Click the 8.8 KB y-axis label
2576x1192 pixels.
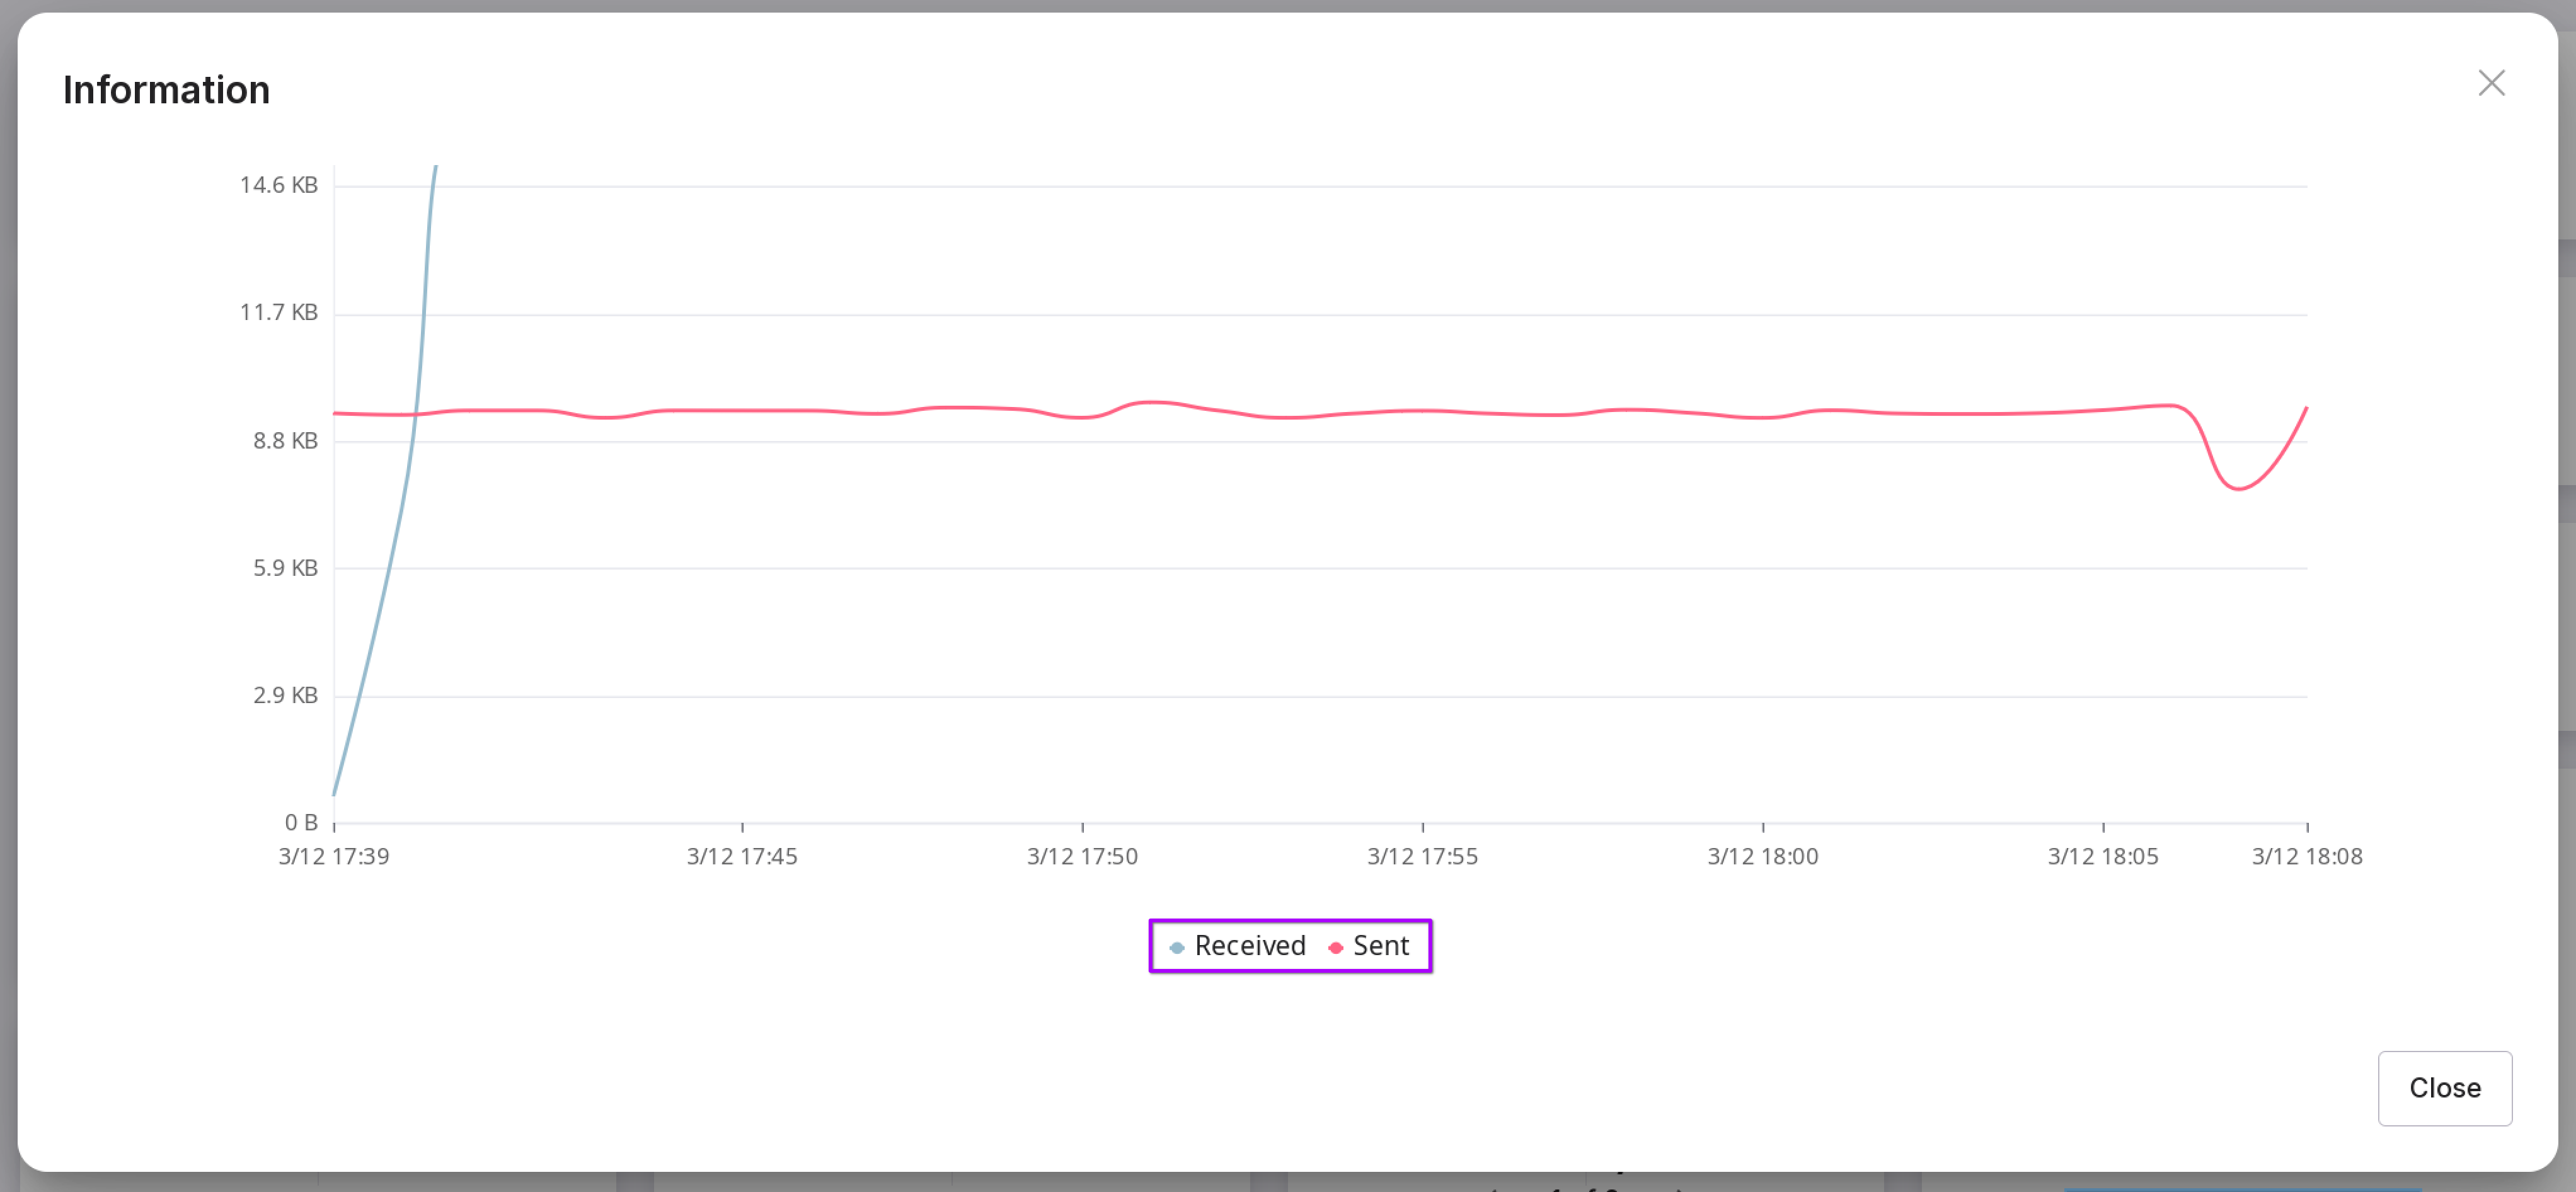pos(284,440)
